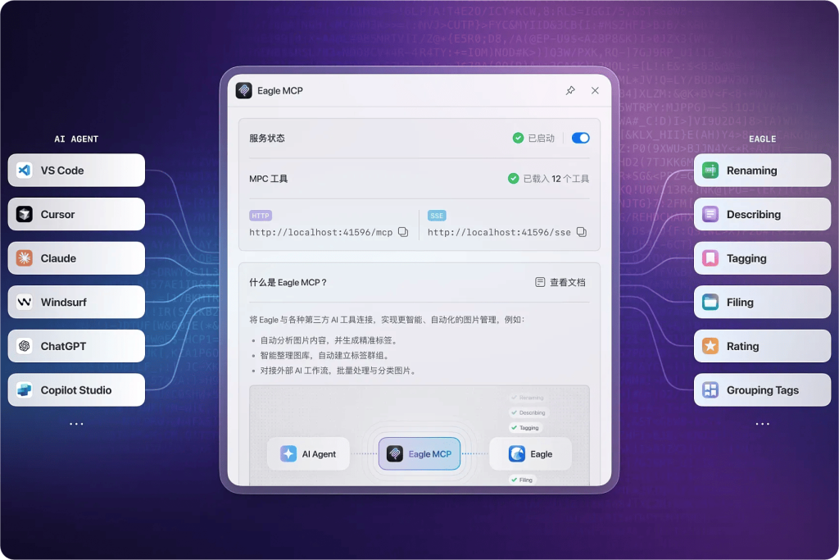
Task: Copy the SSE localhost URL
Action: coord(581,232)
